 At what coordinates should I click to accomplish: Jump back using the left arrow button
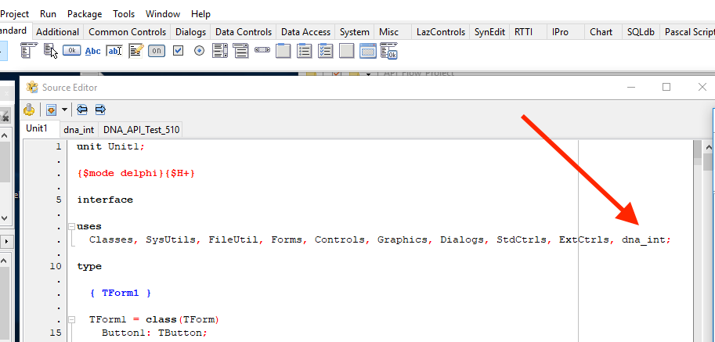pyautogui.click(x=81, y=110)
